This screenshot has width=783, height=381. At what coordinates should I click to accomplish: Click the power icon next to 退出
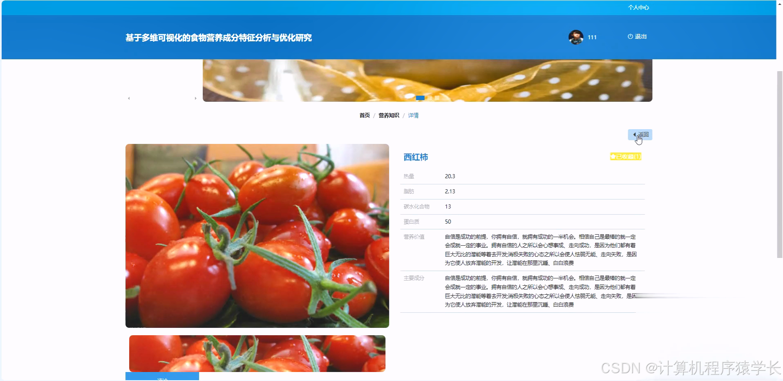point(630,36)
